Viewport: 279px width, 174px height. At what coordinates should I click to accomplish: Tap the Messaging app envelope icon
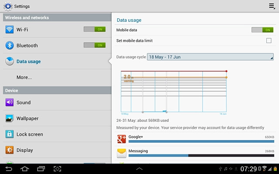[122, 153]
